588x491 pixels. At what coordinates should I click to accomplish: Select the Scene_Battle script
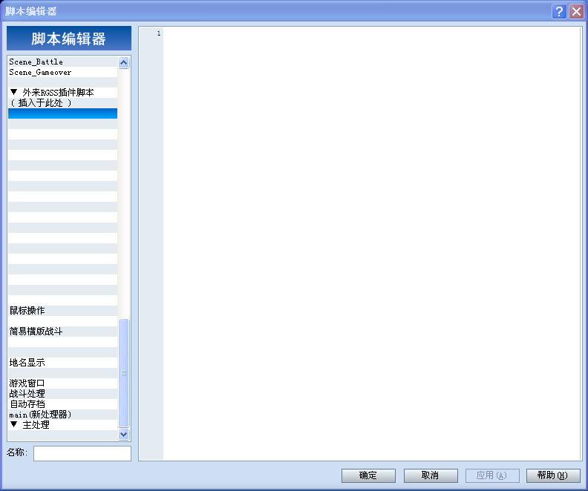[62, 62]
